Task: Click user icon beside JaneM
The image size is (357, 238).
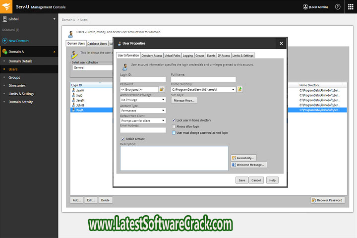Action: click(x=73, y=100)
